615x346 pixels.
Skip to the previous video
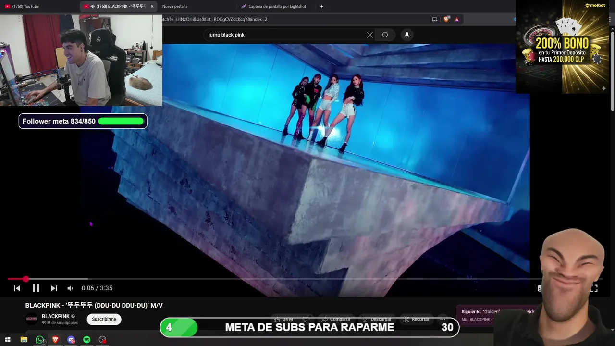click(x=17, y=288)
